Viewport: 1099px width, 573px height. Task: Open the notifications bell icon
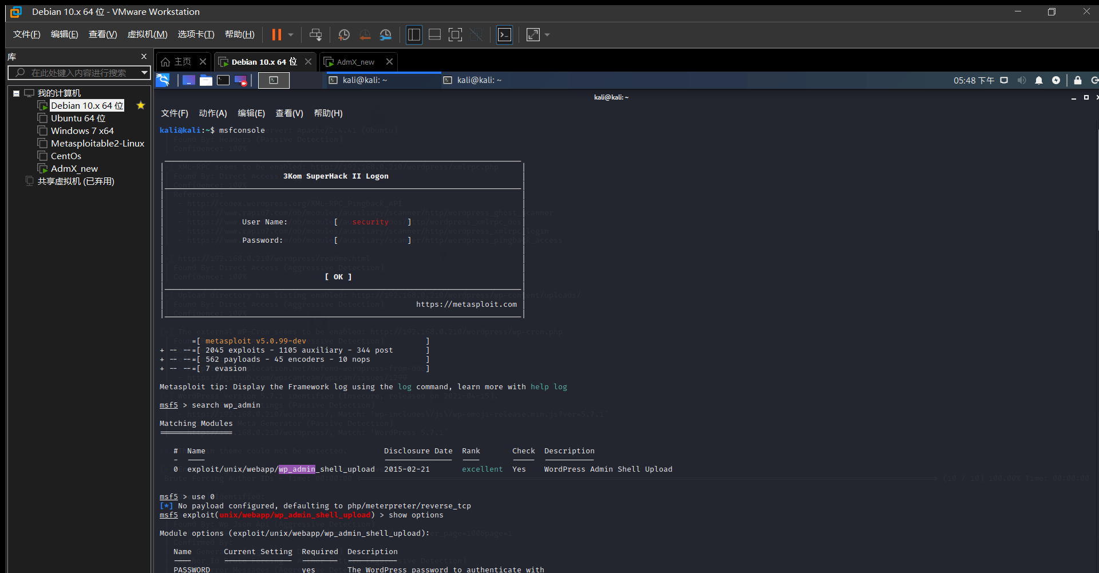[x=1039, y=80]
